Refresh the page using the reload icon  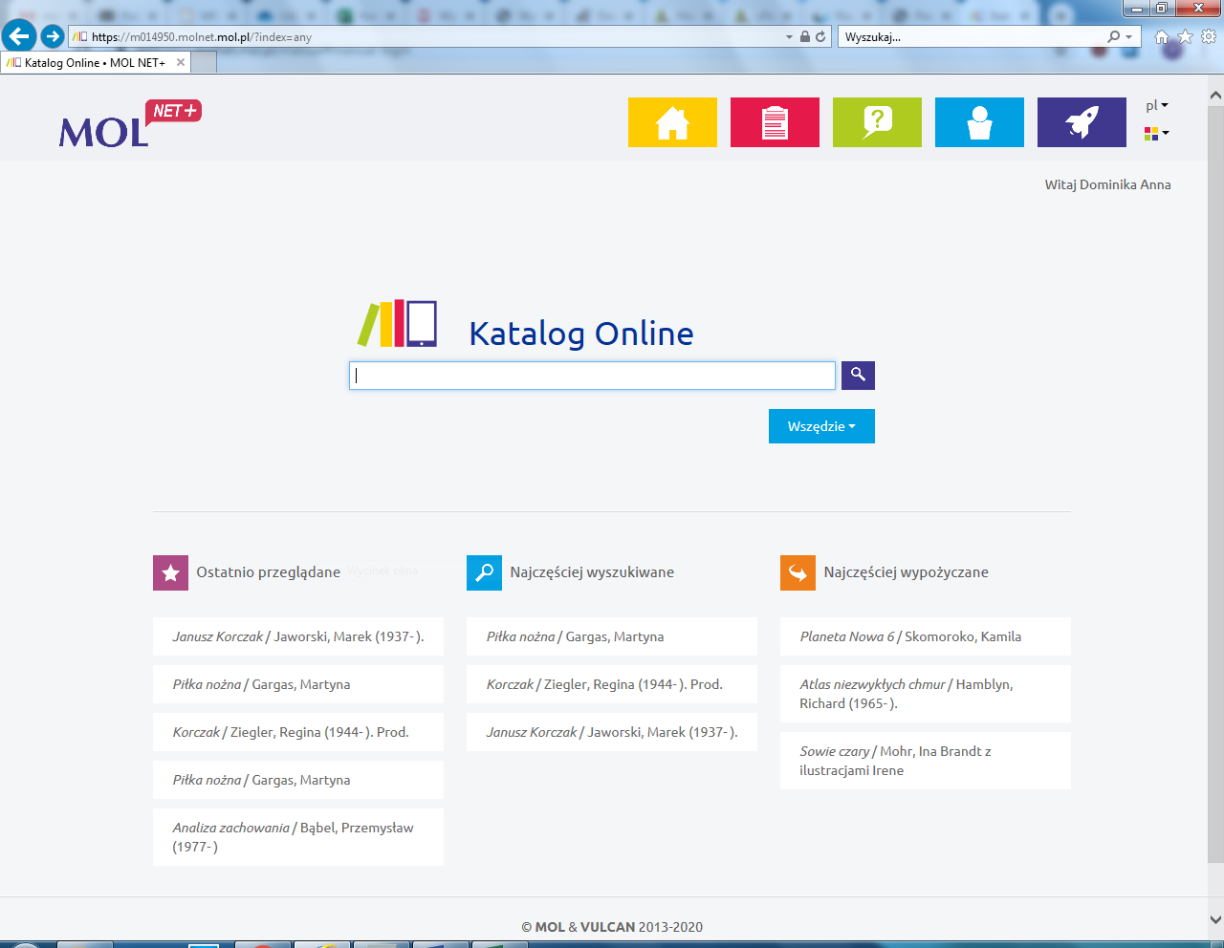(820, 36)
